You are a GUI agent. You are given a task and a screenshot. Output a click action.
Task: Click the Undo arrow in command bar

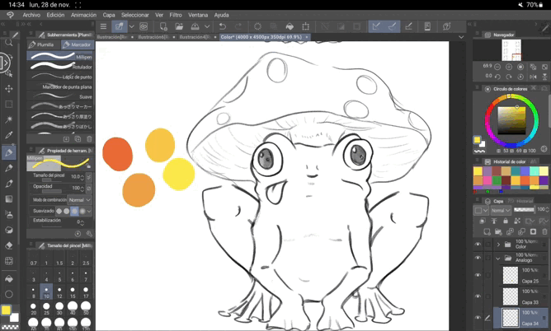coord(224,26)
